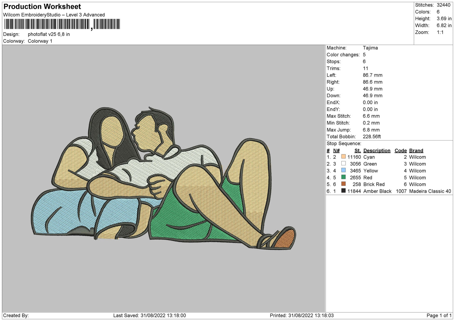The image size is (455, 321).
Task: Click thread code 1007
Action: (401, 191)
